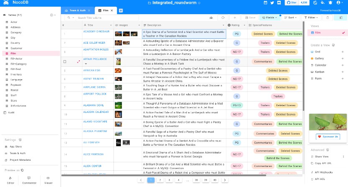The width and height of the screenshot is (348, 187).
Task: Click the Sponsor Us button
Action: pyautogui.click(x=328, y=137)
